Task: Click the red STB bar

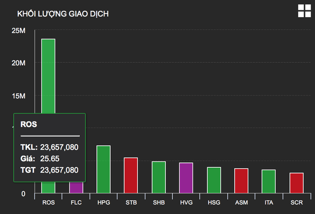Action: (x=131, y=175)
